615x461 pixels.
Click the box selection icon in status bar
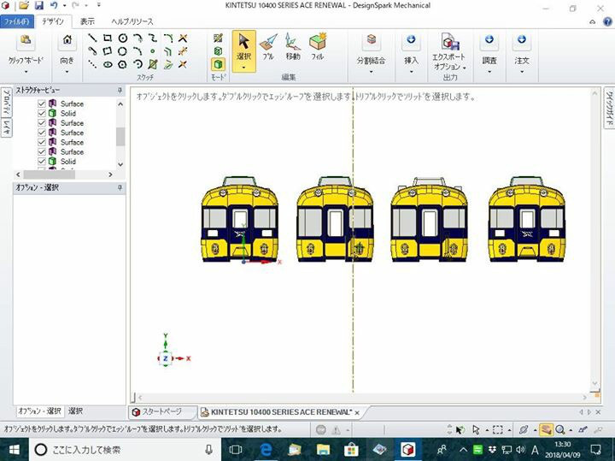[x=498, y=429]
